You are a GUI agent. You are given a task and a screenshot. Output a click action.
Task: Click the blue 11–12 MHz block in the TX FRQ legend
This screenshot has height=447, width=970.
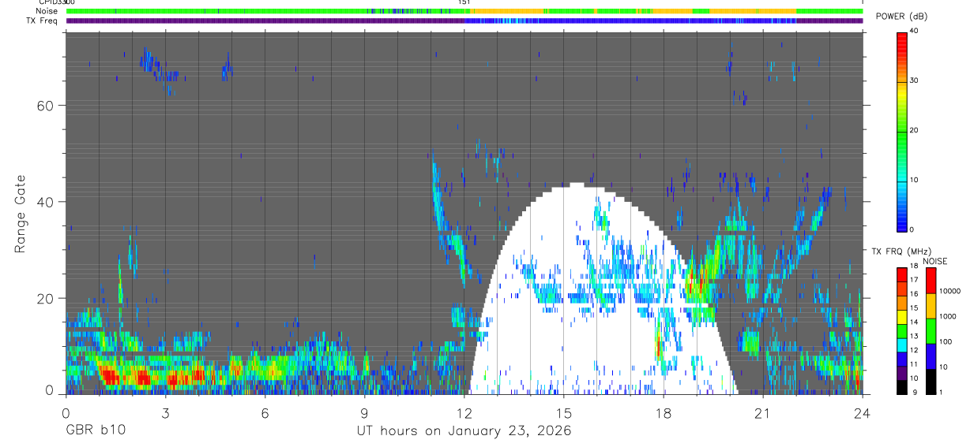click(x=902, y=359)
